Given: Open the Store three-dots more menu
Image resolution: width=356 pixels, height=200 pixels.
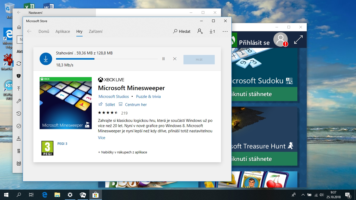Looking at the screenshot, I should (x=225, y=31).
